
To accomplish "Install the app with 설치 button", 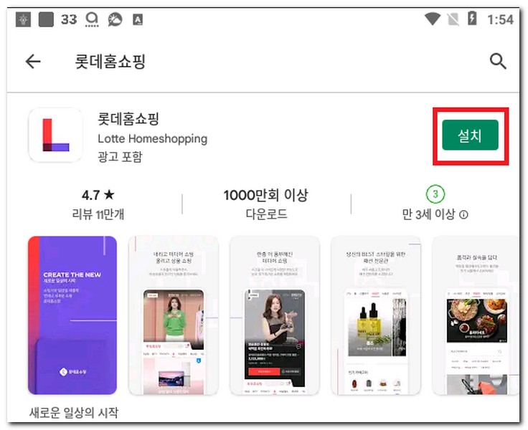I will (470, 135).
